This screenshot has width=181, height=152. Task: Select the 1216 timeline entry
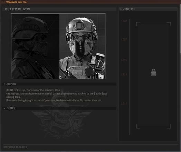tap(124, 104)
